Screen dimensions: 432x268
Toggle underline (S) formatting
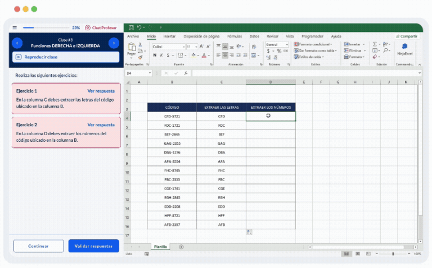coord(168,55)
